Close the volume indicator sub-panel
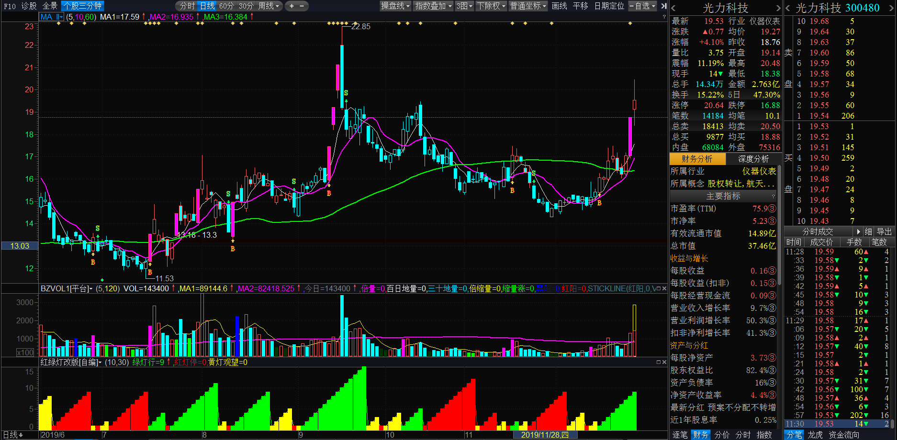The image size is (897, 440). (x=664, y=288)
